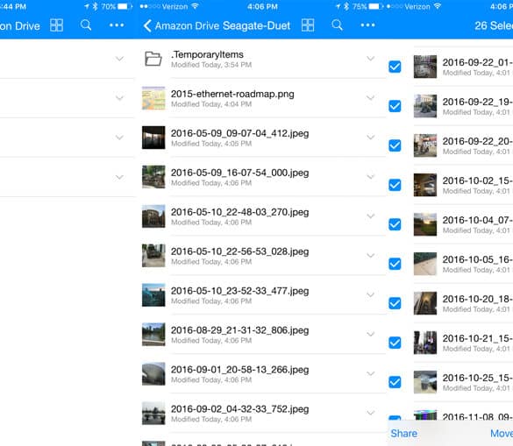Open .TemporaryItems folder by name
Viewport: 513px width, 446px height.
tap(207, 54)
